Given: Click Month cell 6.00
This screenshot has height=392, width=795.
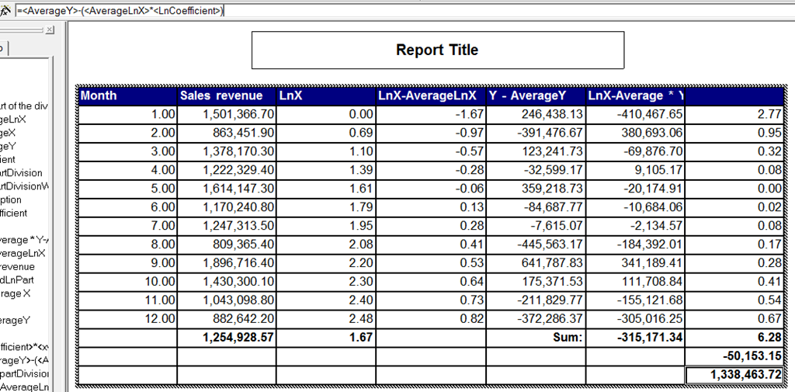Looking at the screenshot, I should pos(128,207).
